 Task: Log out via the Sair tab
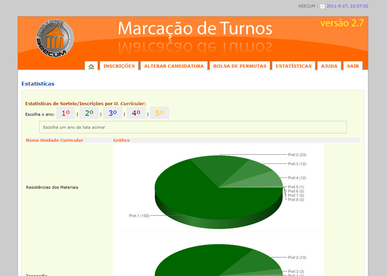click(353, 66)
